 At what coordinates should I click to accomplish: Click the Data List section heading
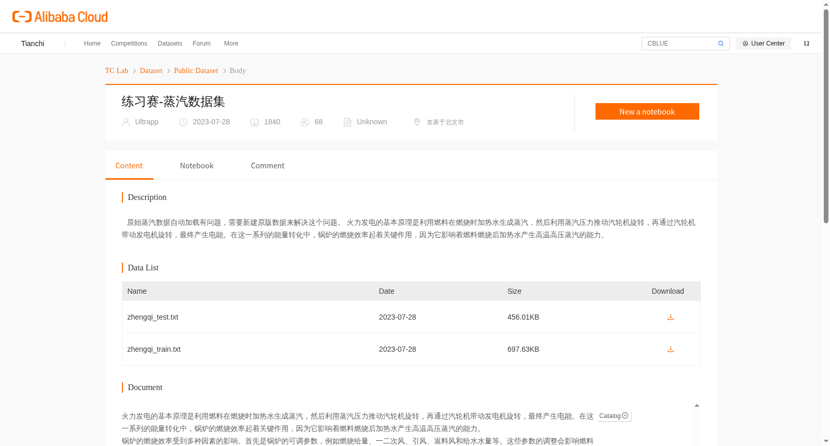pyautogui.click(x=143, y=268)
